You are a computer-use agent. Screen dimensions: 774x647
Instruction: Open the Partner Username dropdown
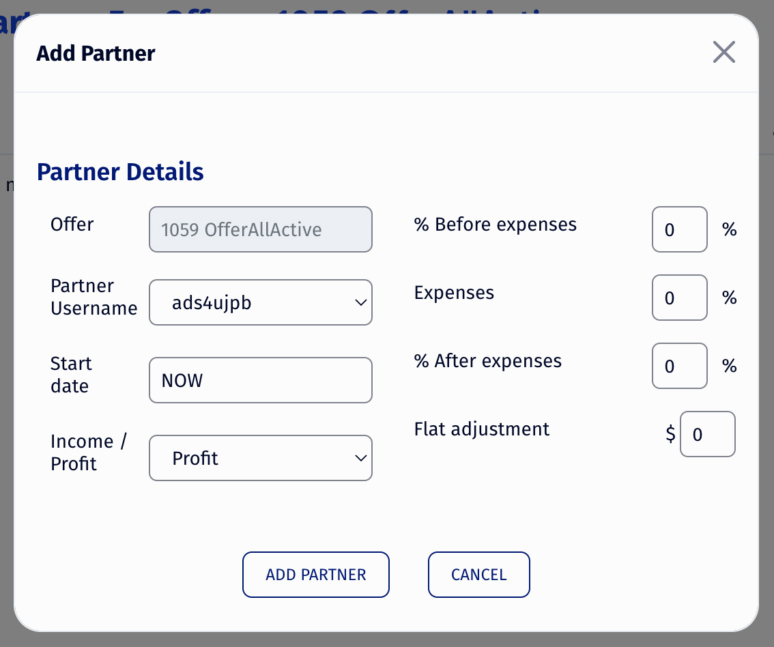coord(261,302)
